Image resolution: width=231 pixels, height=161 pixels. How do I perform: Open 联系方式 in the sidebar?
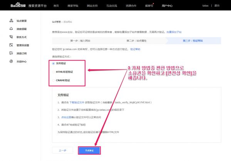coord(22,37)
